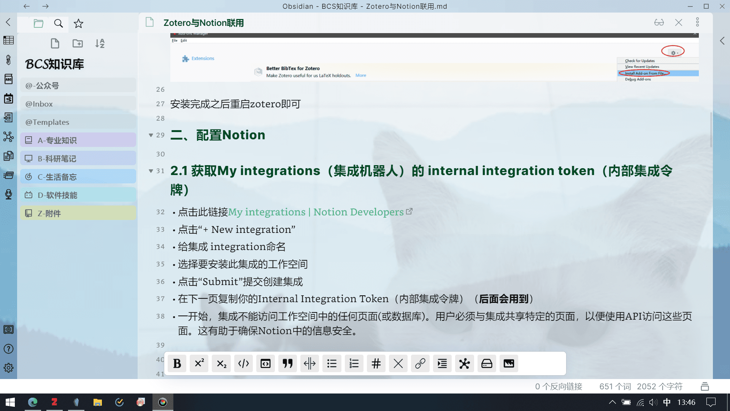Click the graph-node icon in editing toolbar
Viewport: 730px width, 411px height.
[x=464, y=363]
